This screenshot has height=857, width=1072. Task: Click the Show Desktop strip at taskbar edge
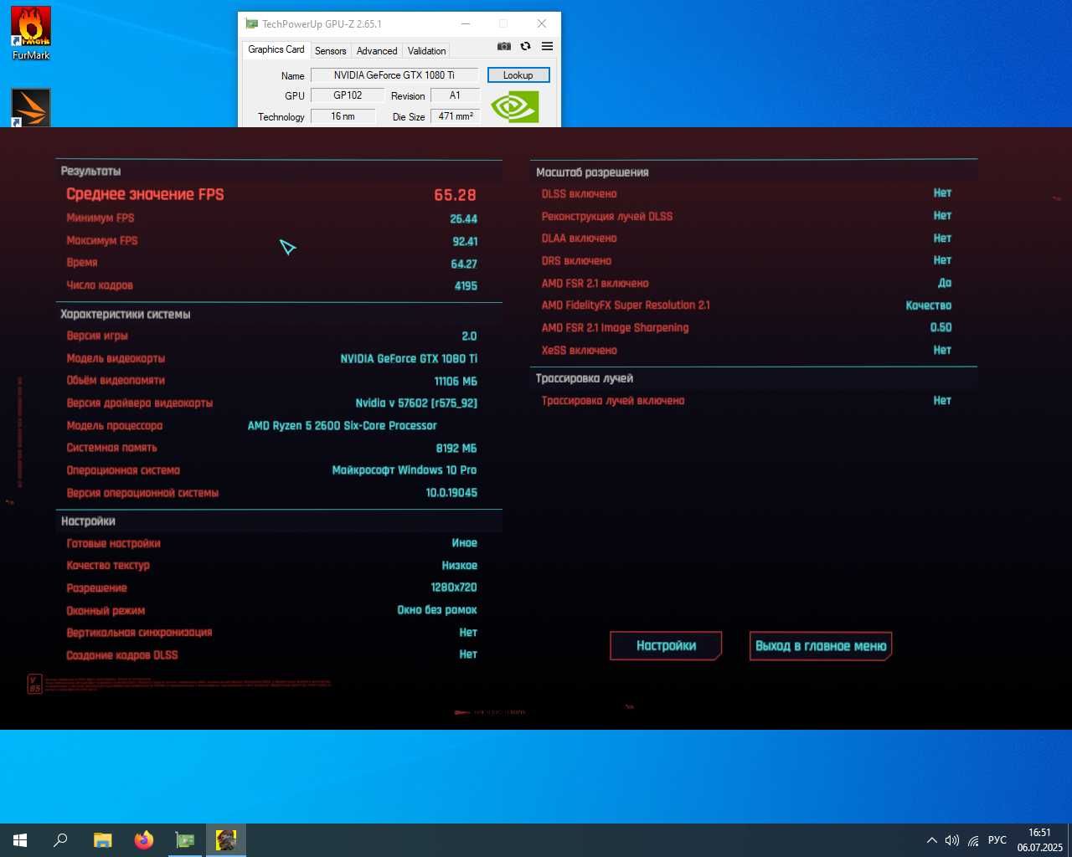[x=1069, y=840]
